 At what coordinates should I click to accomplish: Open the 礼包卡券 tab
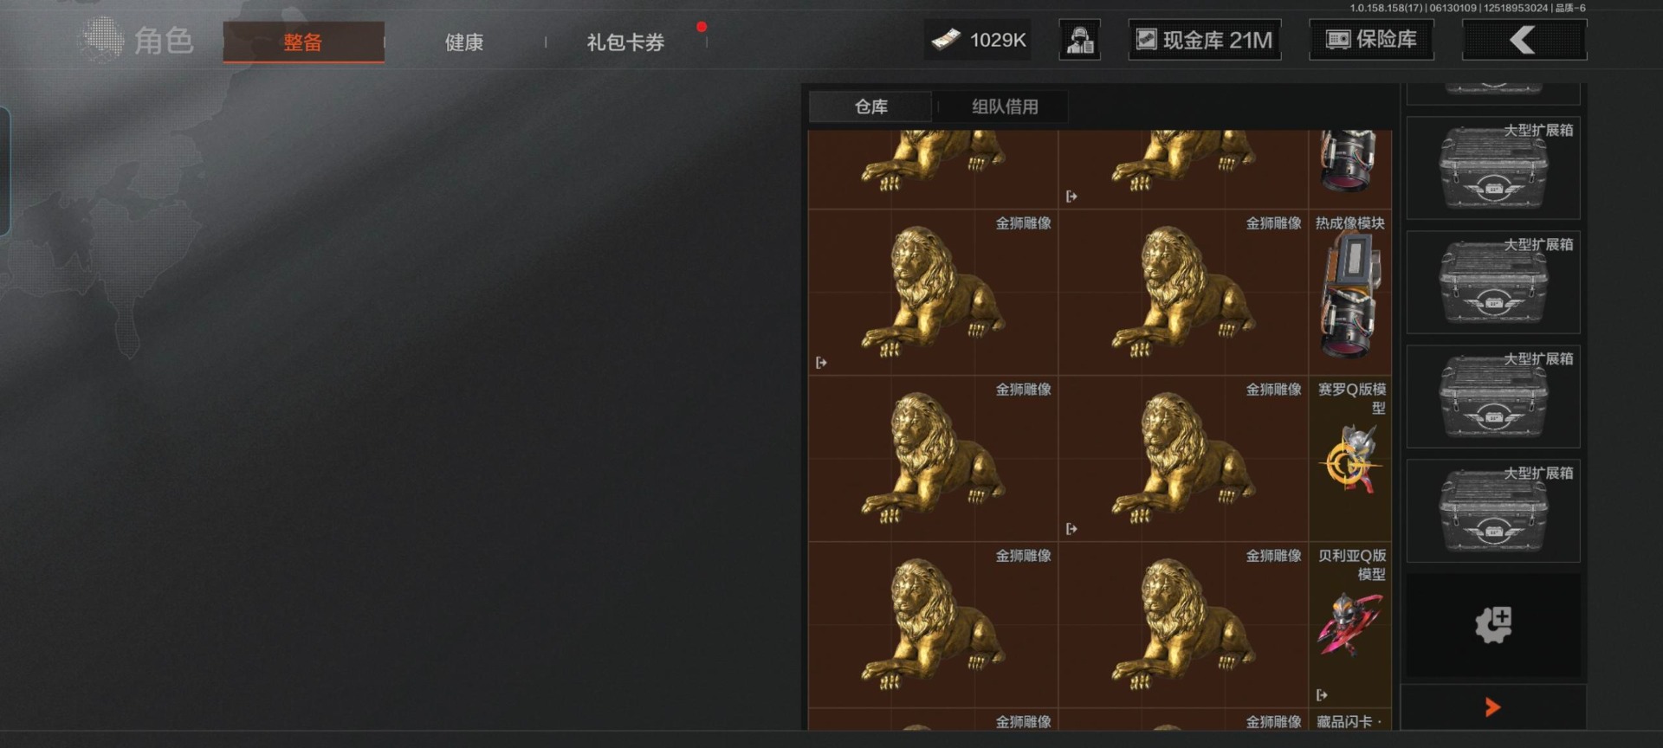pos(625,42)
